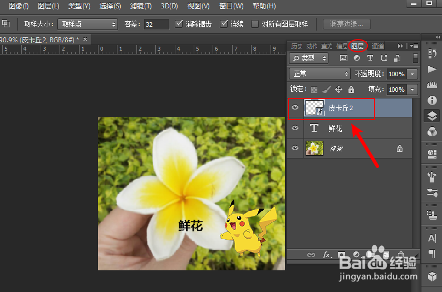The width and height of the screenshot is (442, 292).
Task: Open the Layers panel flyout menu
Action: coord(414,46)
